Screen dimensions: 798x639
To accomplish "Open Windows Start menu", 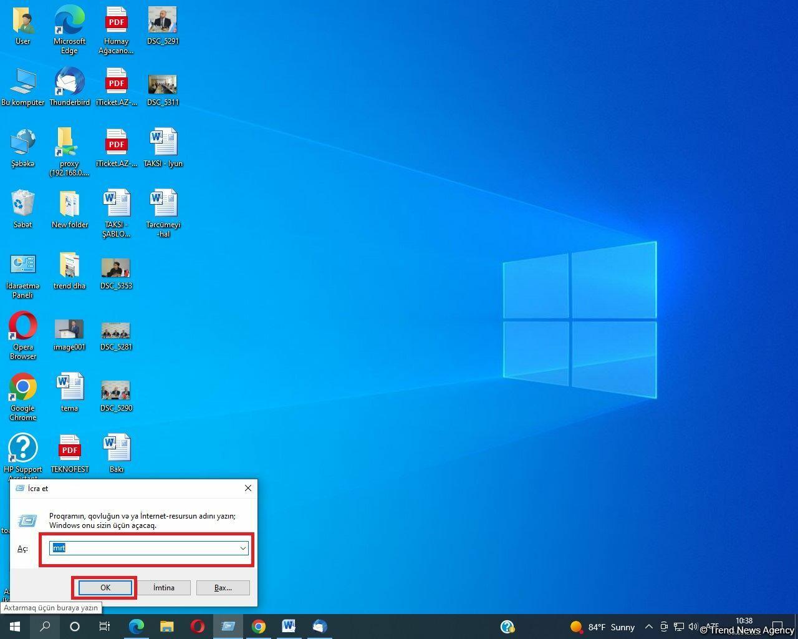I will (15, 627).
